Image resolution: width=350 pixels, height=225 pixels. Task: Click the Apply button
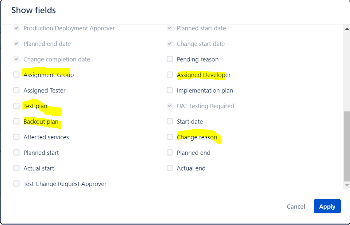pyautogui.click(x=327, y=206)
